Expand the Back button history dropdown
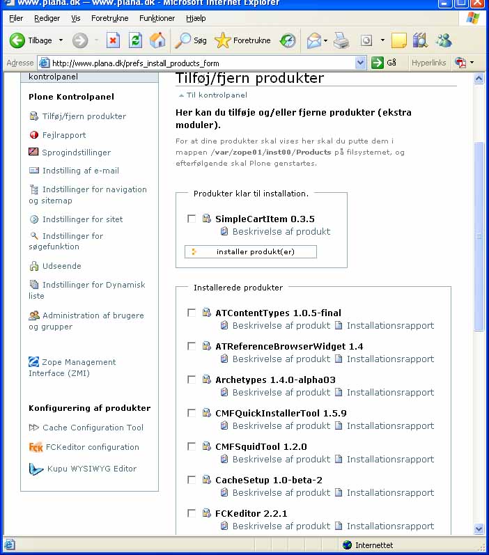This screenshot has width=489, height=555. (61, 40)
